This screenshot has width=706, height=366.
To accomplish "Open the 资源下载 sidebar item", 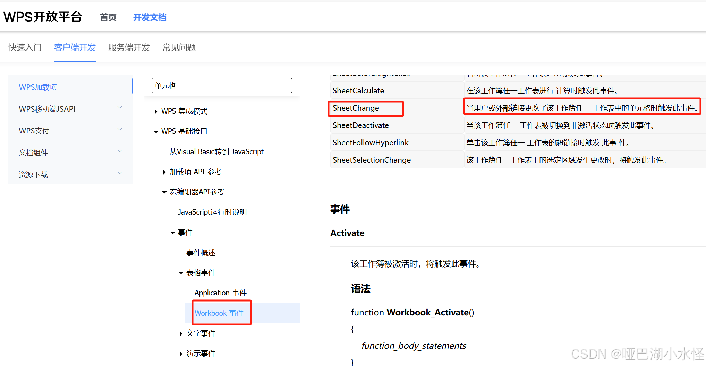I will 33,174.
